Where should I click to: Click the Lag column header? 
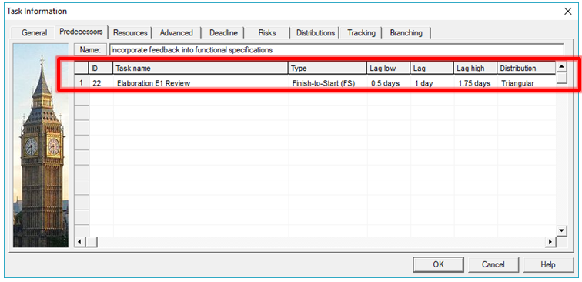tap(432, 69)
